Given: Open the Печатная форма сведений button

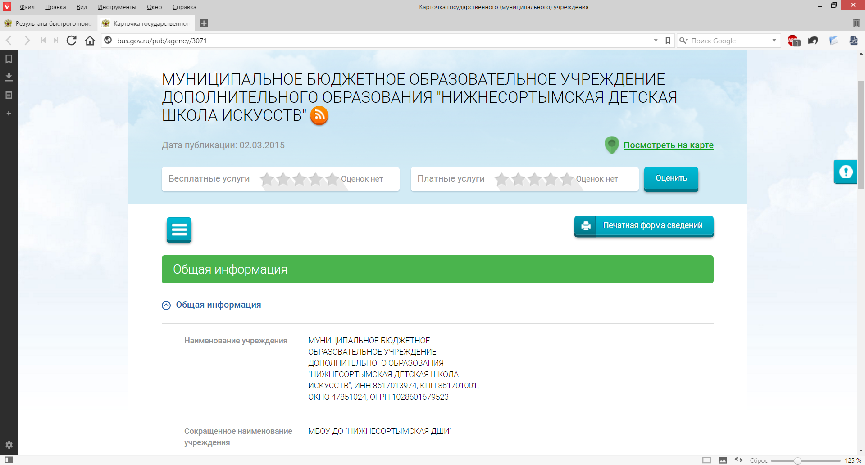Looking at the screenshot, I should click(644, 226).
